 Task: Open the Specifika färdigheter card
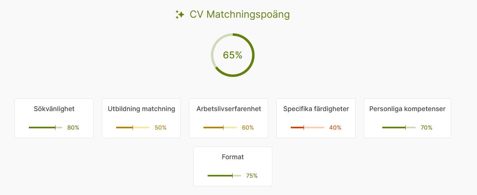pos(316,118)
